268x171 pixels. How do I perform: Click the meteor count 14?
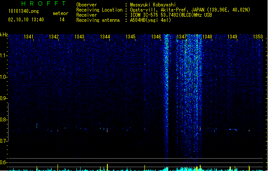(x=62, y=20)
